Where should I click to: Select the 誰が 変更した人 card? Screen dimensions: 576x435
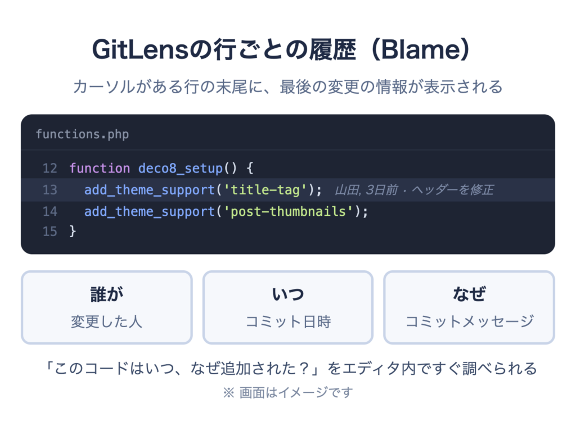coord(106,307)
